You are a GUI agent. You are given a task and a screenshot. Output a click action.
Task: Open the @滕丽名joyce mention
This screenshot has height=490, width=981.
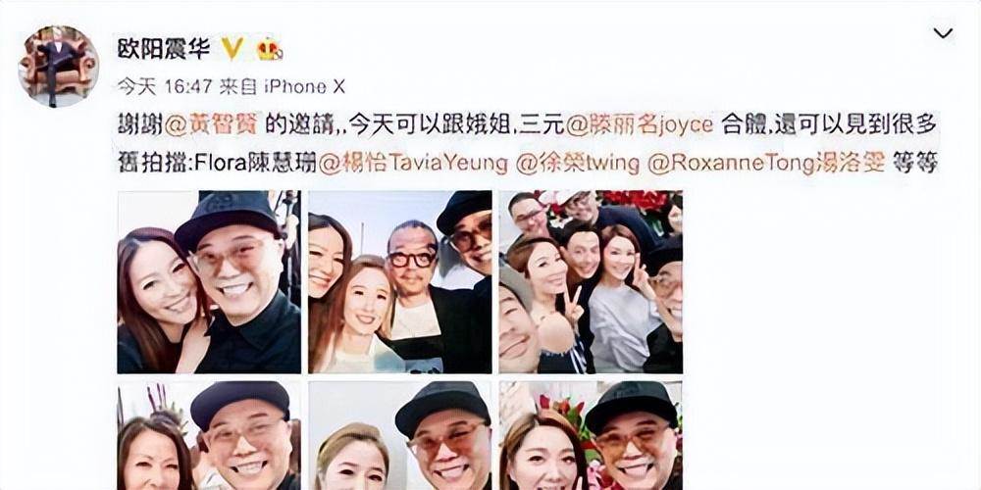pos(640,125)
